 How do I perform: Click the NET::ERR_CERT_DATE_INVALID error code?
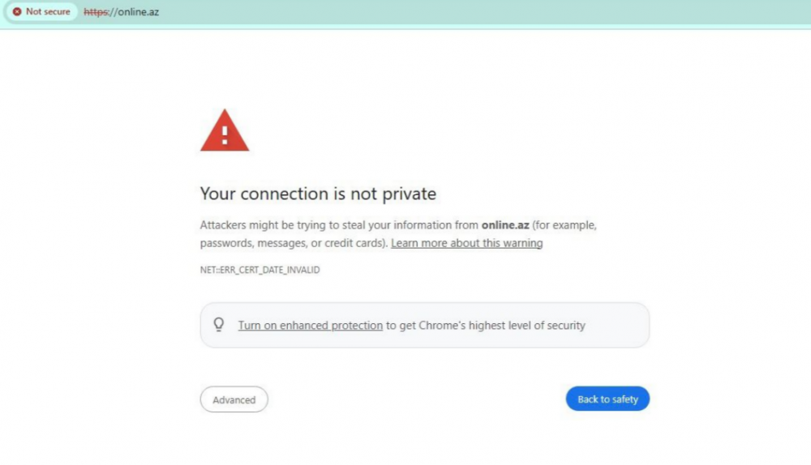pyautogui.click(x=260, y=270)
